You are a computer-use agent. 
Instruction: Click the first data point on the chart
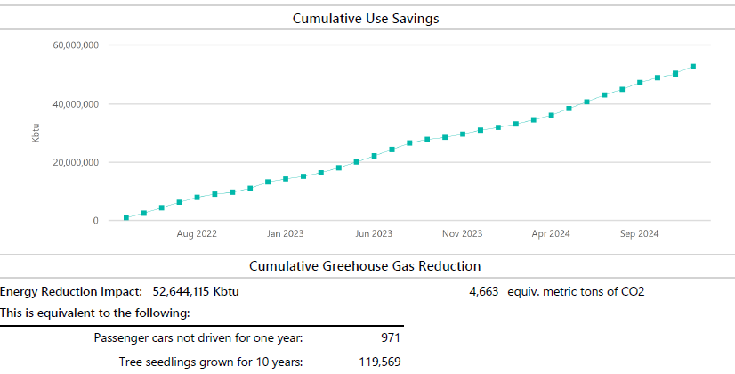tap(126, 217)
